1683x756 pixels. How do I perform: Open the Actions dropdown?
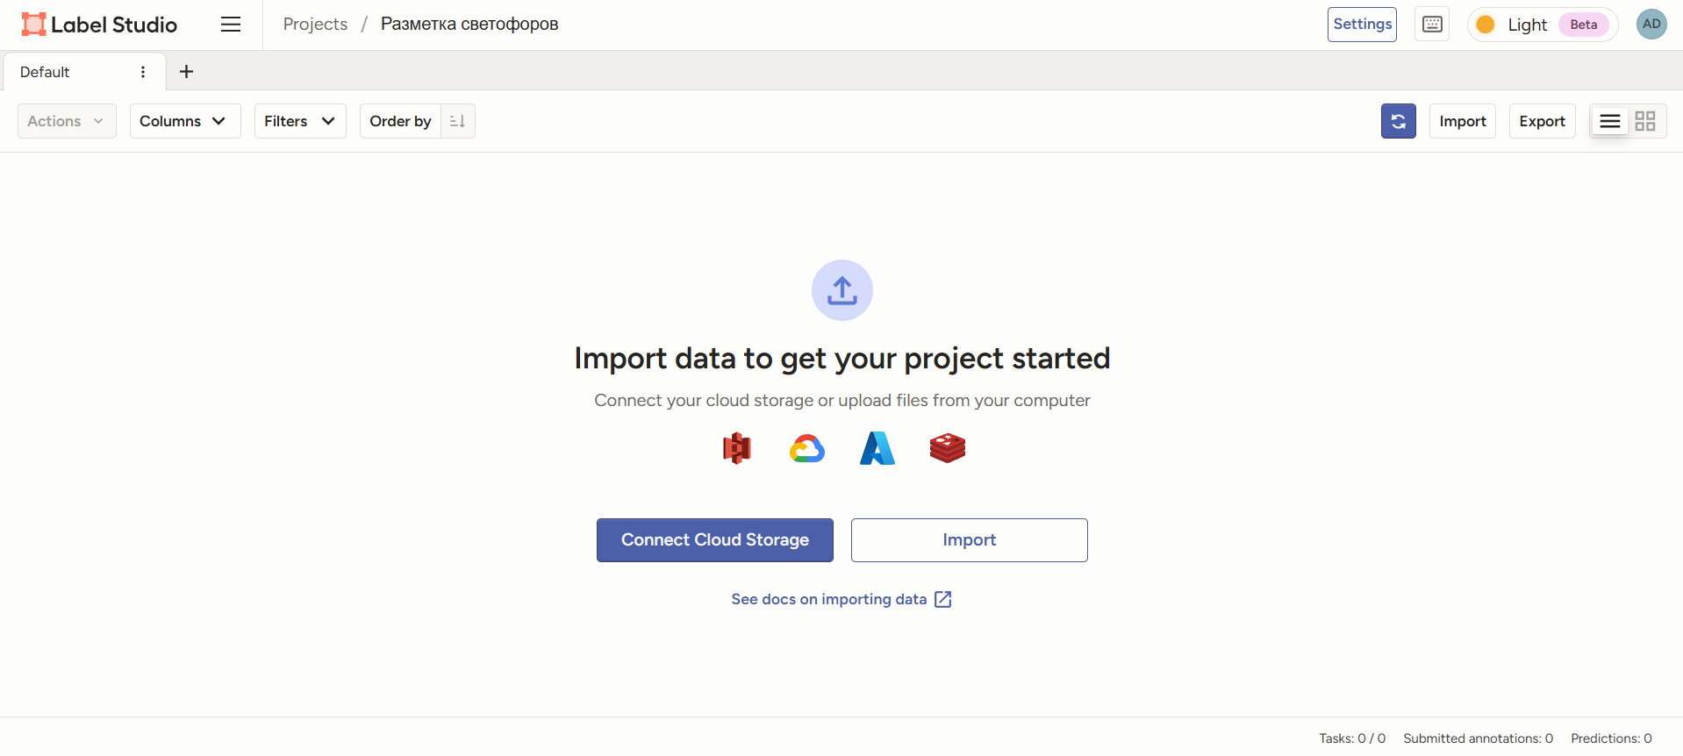[x=66, y=121]
